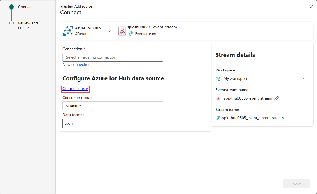The width and height of the screenshot is (317, 194).
Task: Select the Connect step in wizard
Action: click(x=25, y=7)
